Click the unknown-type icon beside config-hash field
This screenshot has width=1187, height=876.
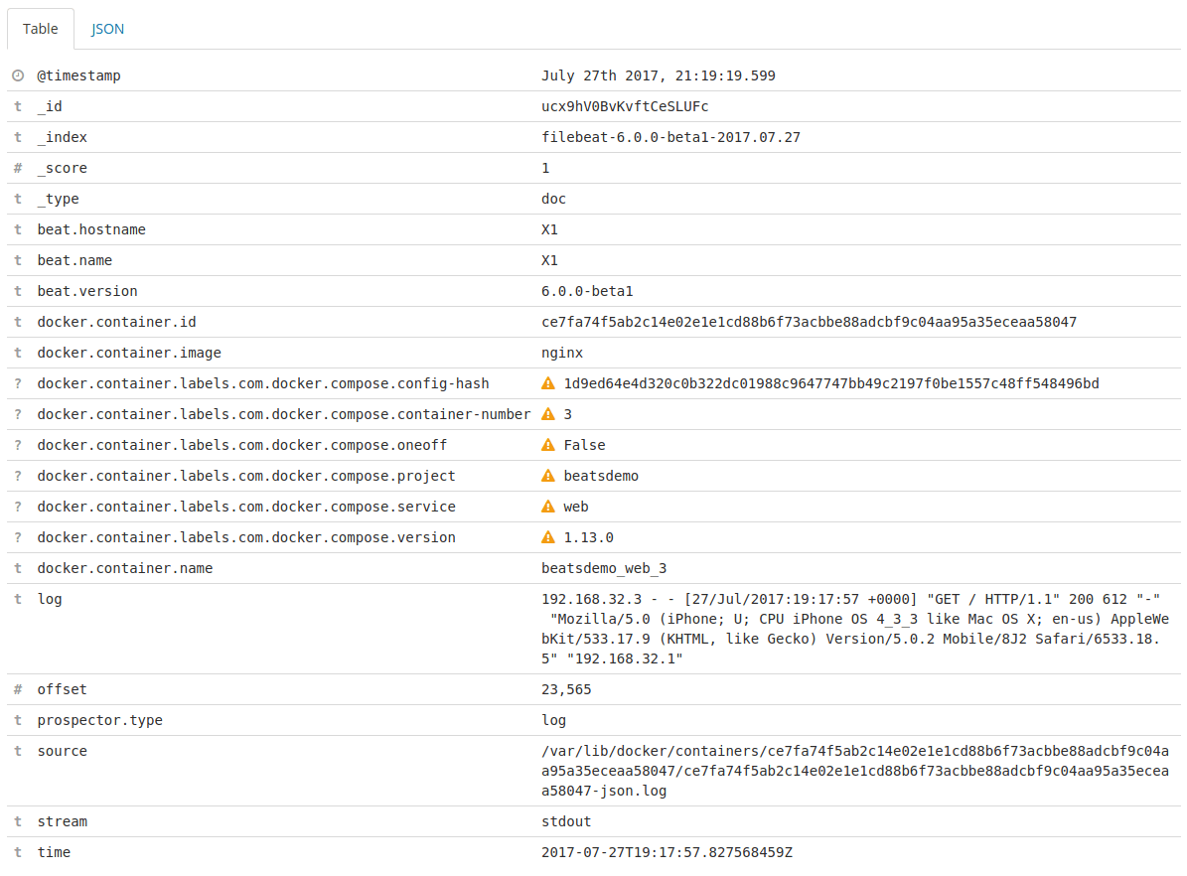pyautogui.click(x=16, y=383)
